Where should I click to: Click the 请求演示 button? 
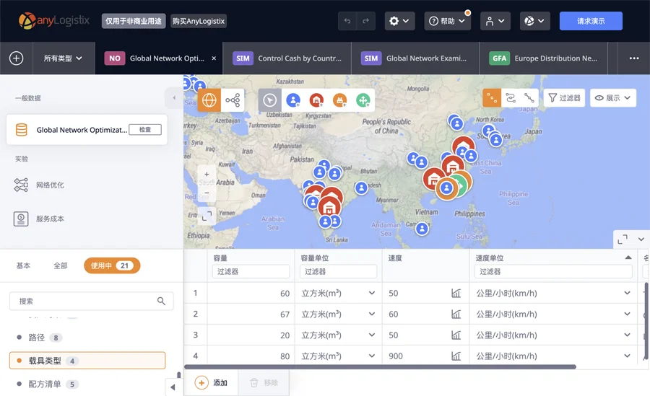coord(591,21)
